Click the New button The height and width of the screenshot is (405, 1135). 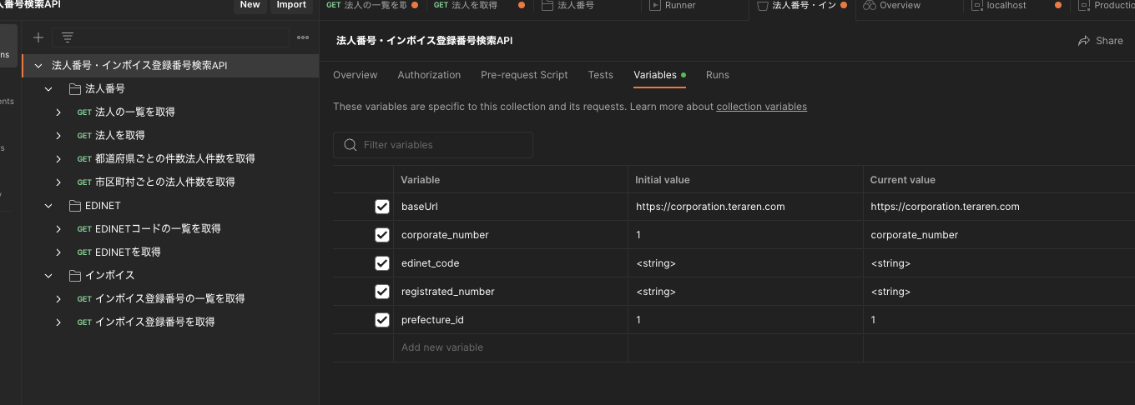click(x=250, y=5)
